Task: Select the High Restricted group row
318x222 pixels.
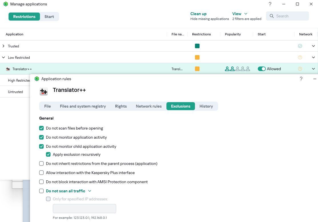Action: [15, 80]
